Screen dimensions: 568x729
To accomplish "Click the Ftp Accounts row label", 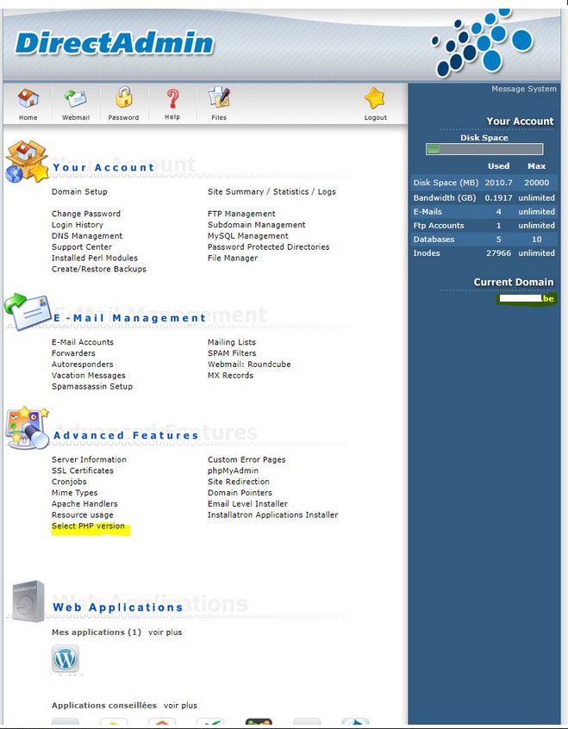I will click(439, 226).
